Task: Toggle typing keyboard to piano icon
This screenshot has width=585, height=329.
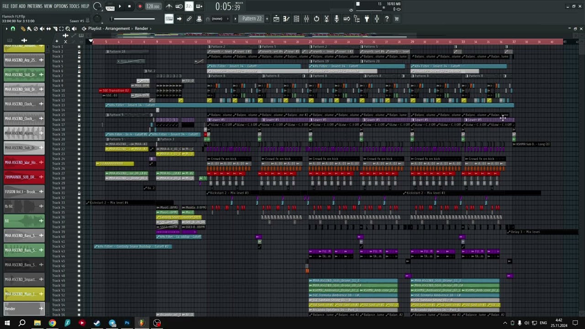Action: click(x=169, y=19)
